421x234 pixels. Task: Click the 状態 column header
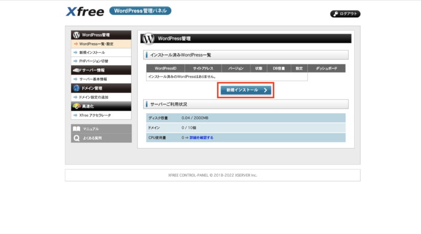tap(258, 69)
